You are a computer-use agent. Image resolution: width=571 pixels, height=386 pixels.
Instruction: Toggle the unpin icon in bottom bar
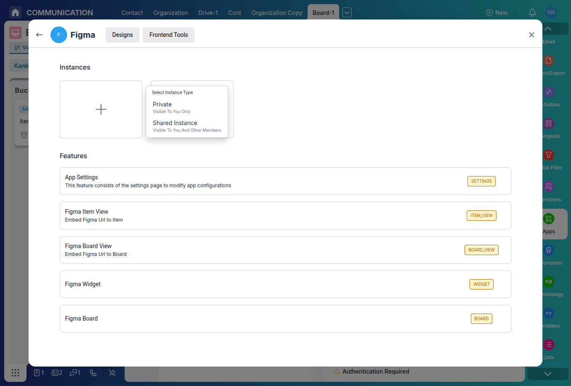coord(112,373)
